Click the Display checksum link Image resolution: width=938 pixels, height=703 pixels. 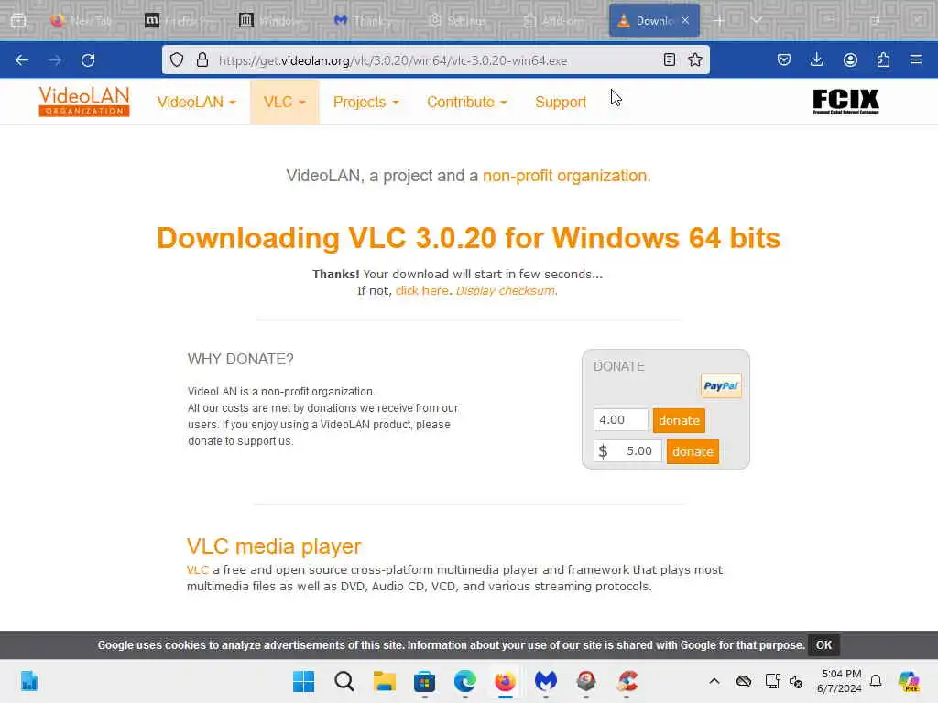point(506,290)
